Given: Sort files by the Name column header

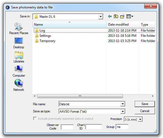Looking at the screenshot, I should click(70, 25).
